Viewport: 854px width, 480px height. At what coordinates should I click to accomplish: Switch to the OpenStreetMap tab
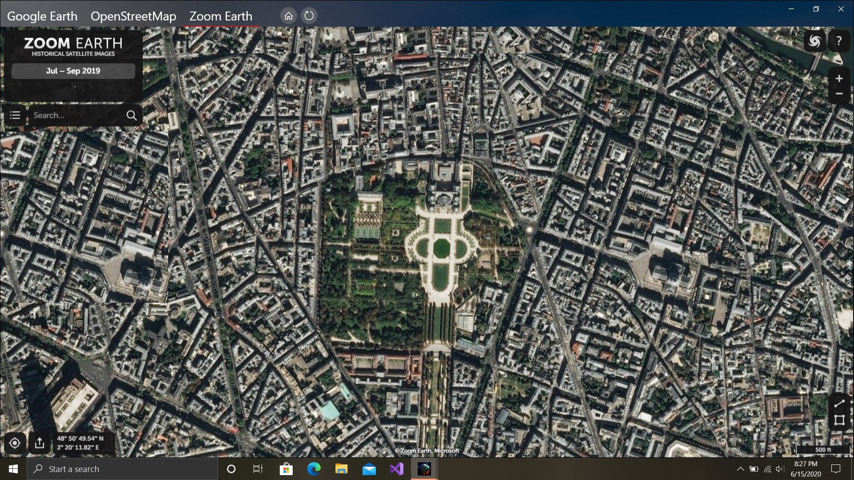[133, 16]
